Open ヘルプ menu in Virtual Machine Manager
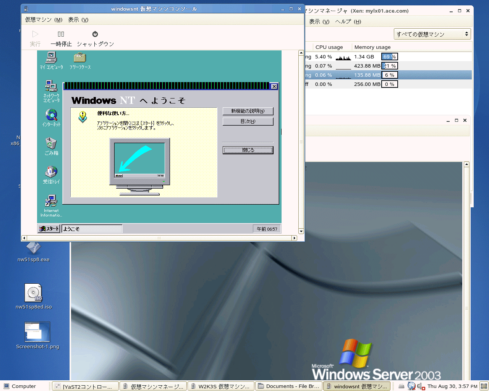489x391 pixels. tap(348, 22)
